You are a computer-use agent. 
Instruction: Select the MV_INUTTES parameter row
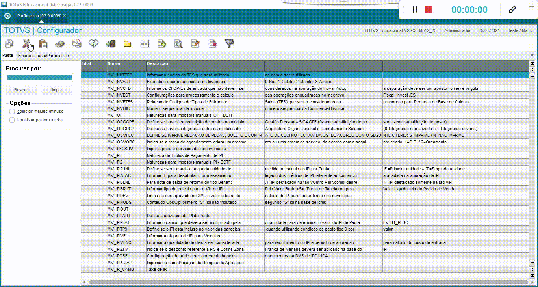pyautogui.click(x=304, y=75)
